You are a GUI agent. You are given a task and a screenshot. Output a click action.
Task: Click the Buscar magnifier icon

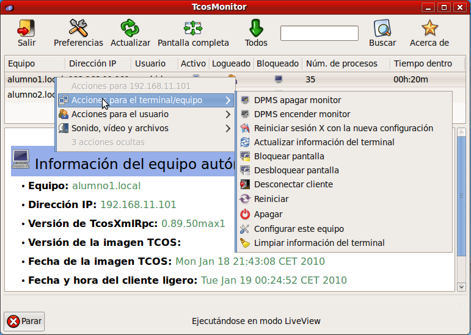tap(382, 29)
